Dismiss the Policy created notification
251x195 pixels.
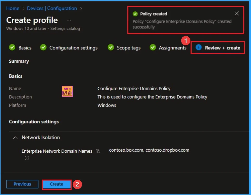pos(236,14)
